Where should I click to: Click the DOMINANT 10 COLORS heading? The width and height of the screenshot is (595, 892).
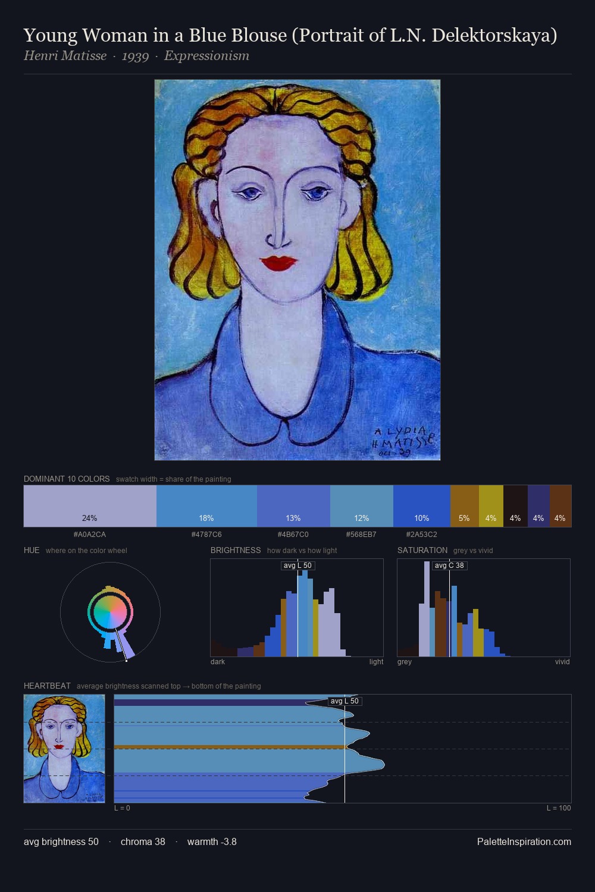click(67, 479)
